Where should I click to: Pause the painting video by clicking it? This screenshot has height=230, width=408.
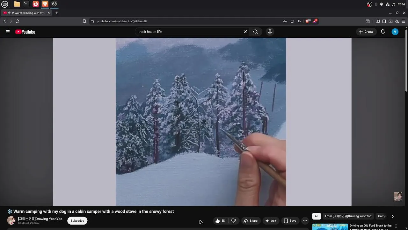pyautogui.click(x=202, y=122)
